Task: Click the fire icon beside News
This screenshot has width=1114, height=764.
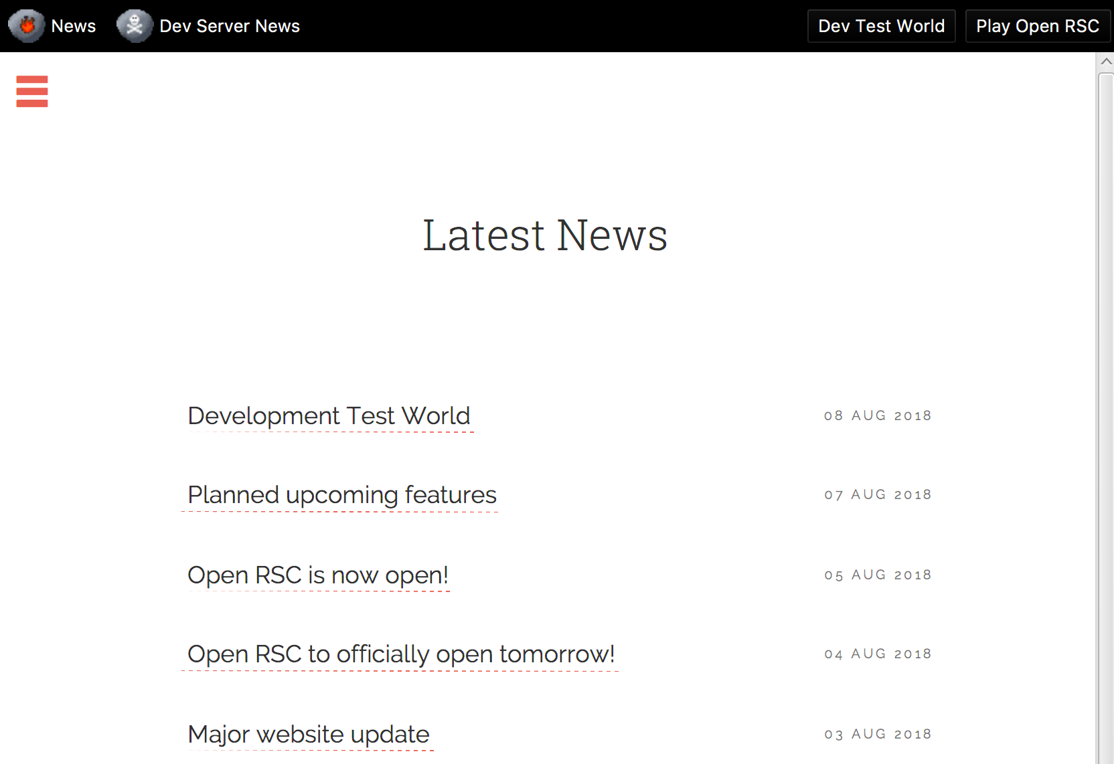Action: [26, 26]
